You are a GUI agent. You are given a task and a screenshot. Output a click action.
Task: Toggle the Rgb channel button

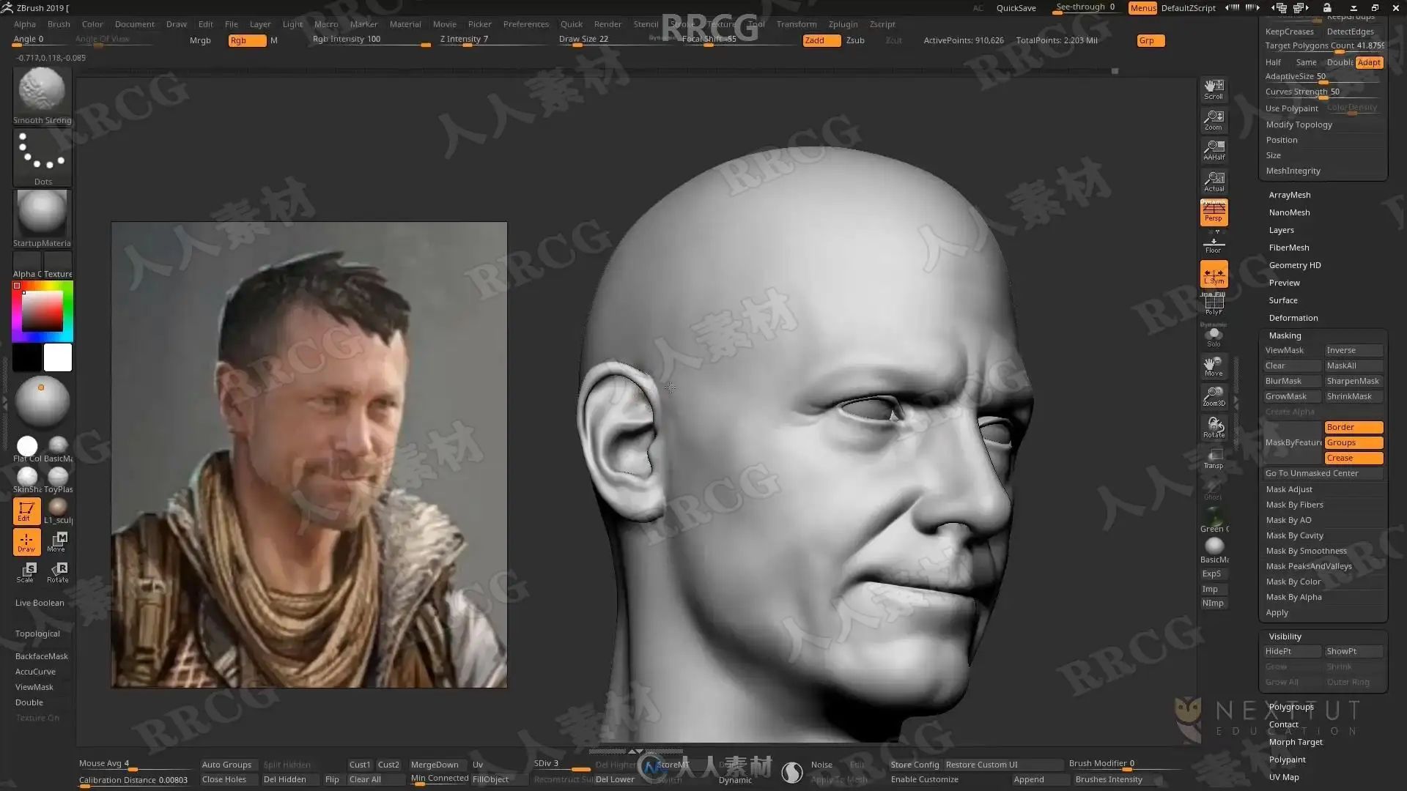[246, 40]
